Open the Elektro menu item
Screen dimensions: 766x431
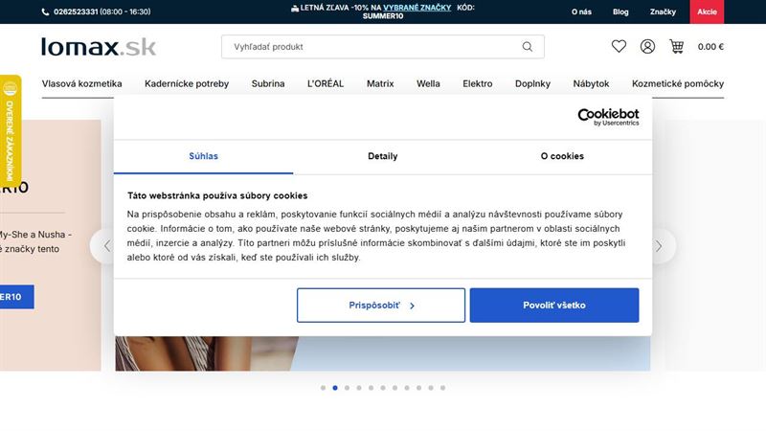[x=477, y=83]
